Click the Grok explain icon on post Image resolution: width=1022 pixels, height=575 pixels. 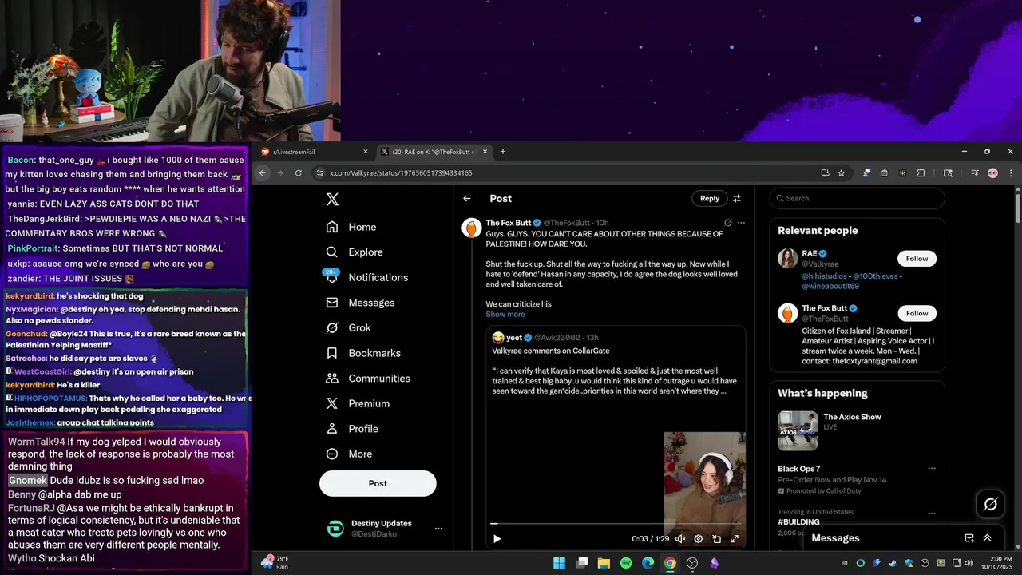(727, 223)
